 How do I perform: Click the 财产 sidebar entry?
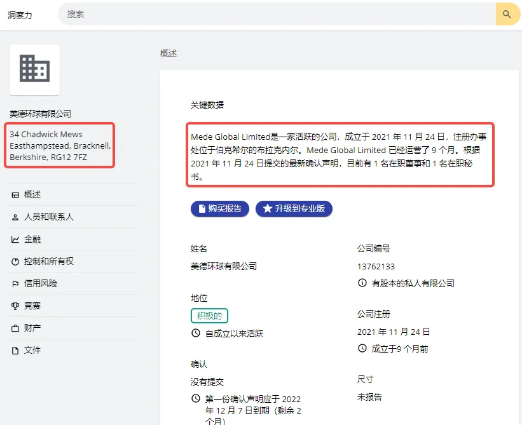72,328
